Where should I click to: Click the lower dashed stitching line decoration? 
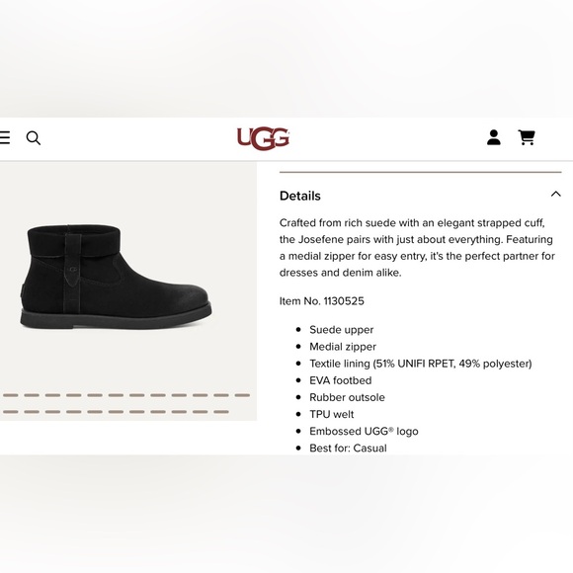tap(116, 412)
